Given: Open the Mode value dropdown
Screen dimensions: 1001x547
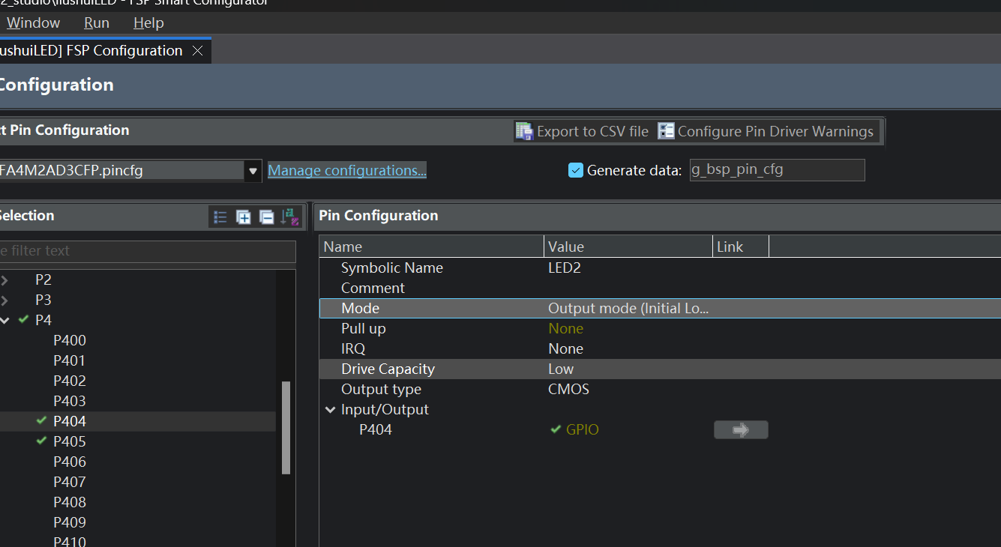Looking at the screenshot, I should pyautogui.click(x=628, y=309).
